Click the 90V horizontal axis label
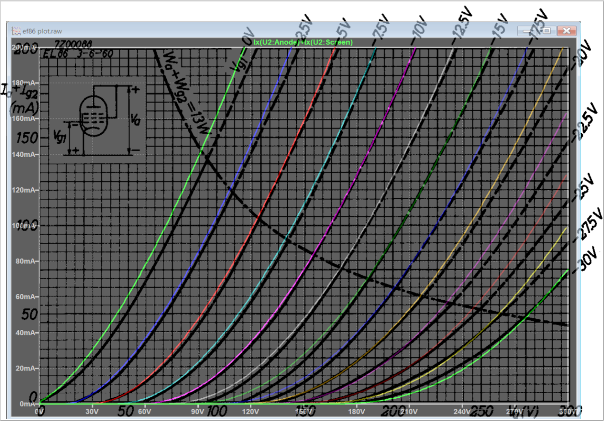This screenshot has height=421, width=604. 198,411
